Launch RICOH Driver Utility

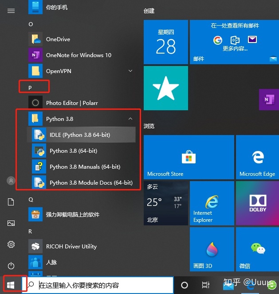(81, 246)
